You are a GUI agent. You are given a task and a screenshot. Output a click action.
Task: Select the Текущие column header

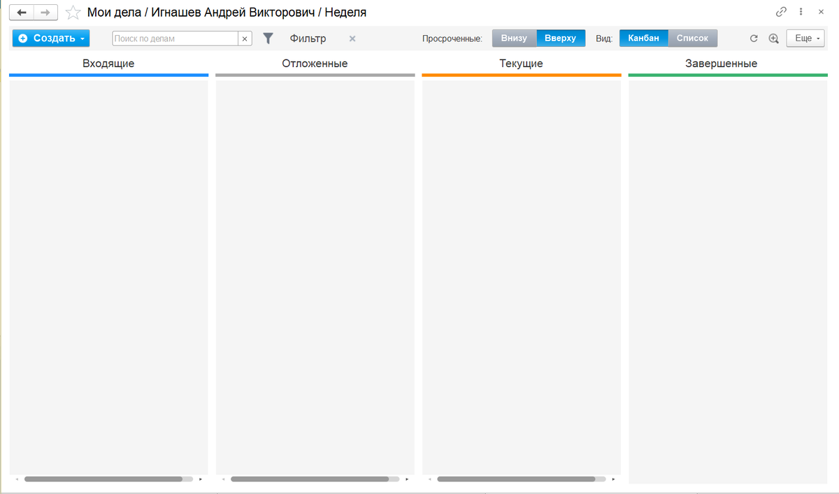point(521,64)
